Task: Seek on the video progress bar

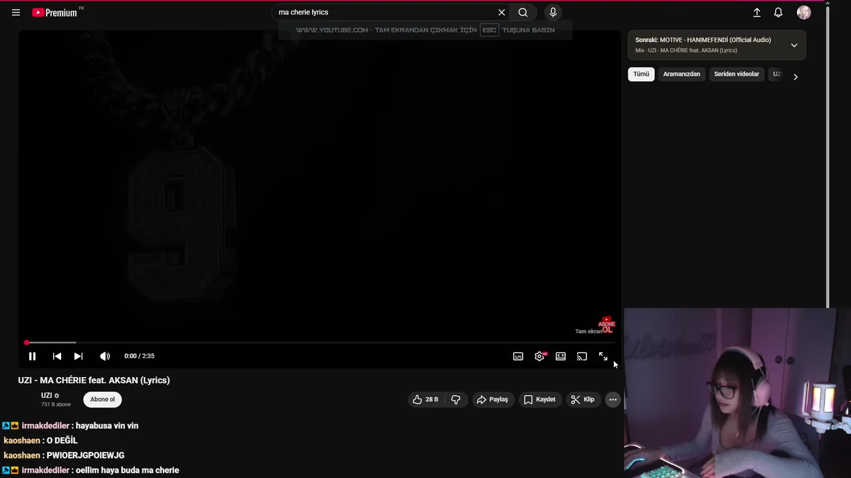Action: point(319,343)
